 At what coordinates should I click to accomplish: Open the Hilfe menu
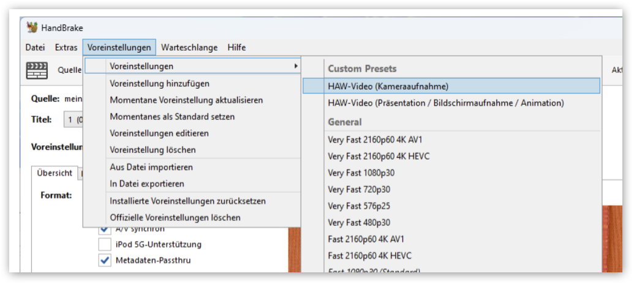click(x=236, y=48)
